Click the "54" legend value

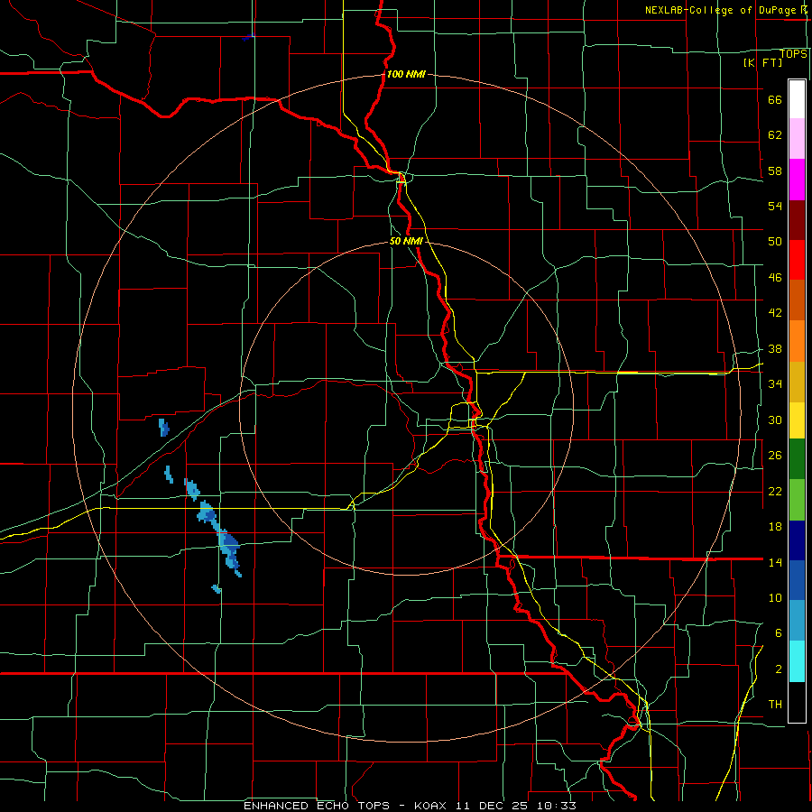pos(775,206)
